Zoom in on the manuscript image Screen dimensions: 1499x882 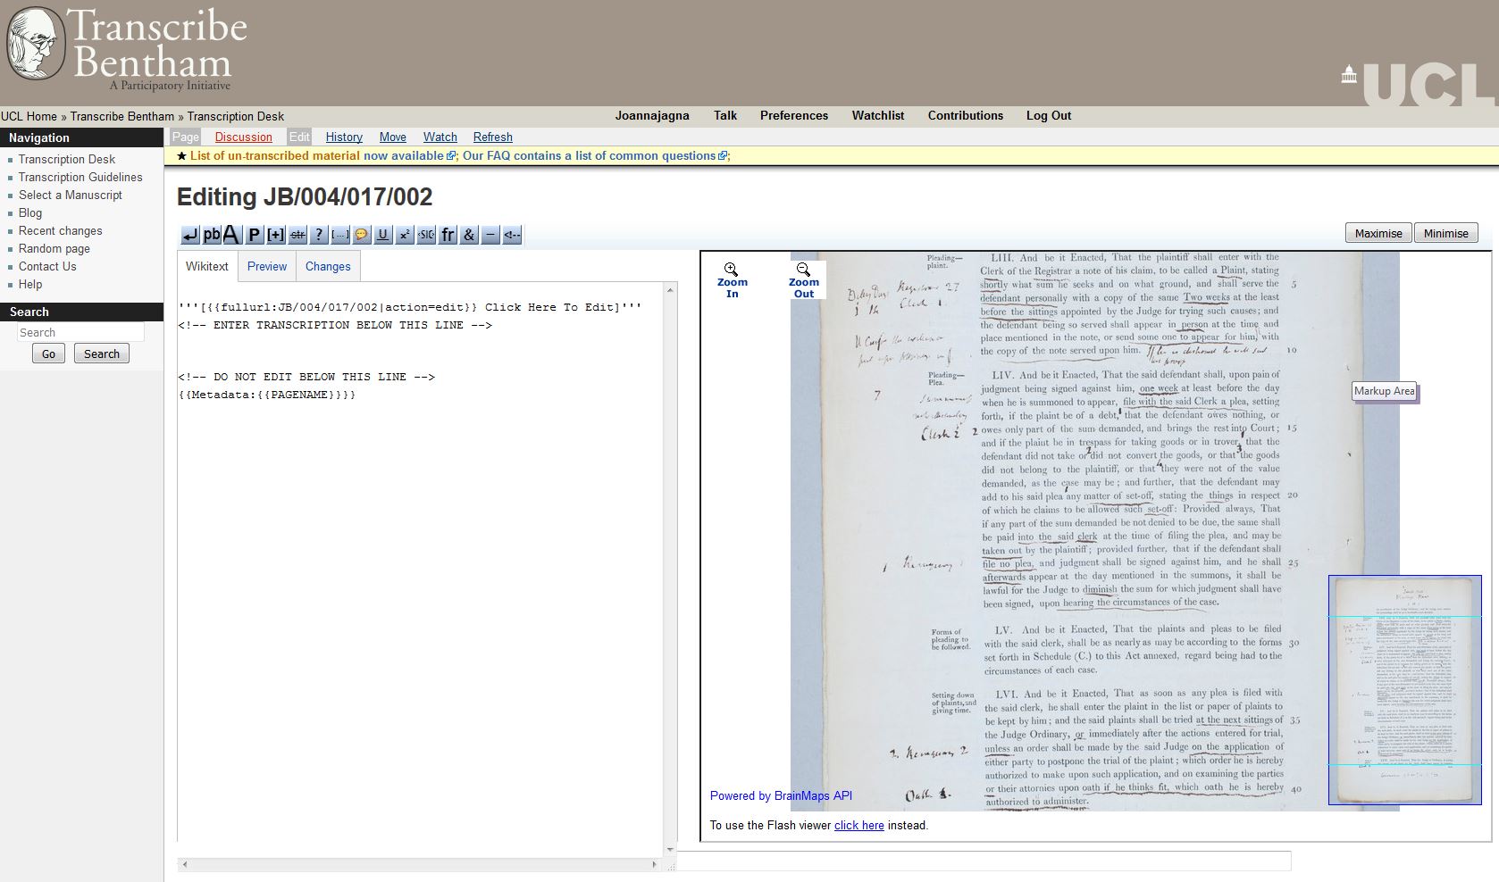click(x=732, y=280)
